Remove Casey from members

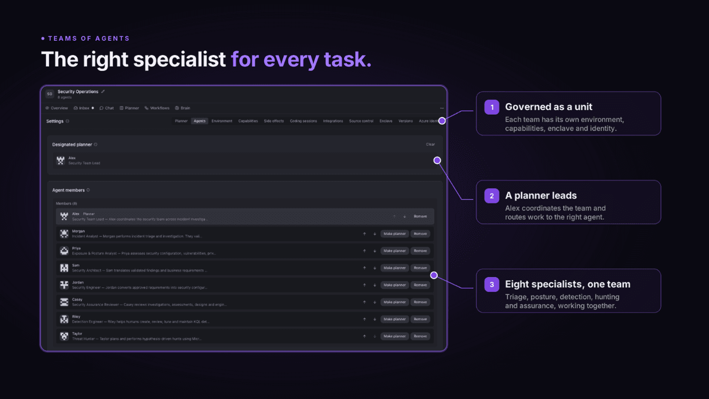(420, 302)
